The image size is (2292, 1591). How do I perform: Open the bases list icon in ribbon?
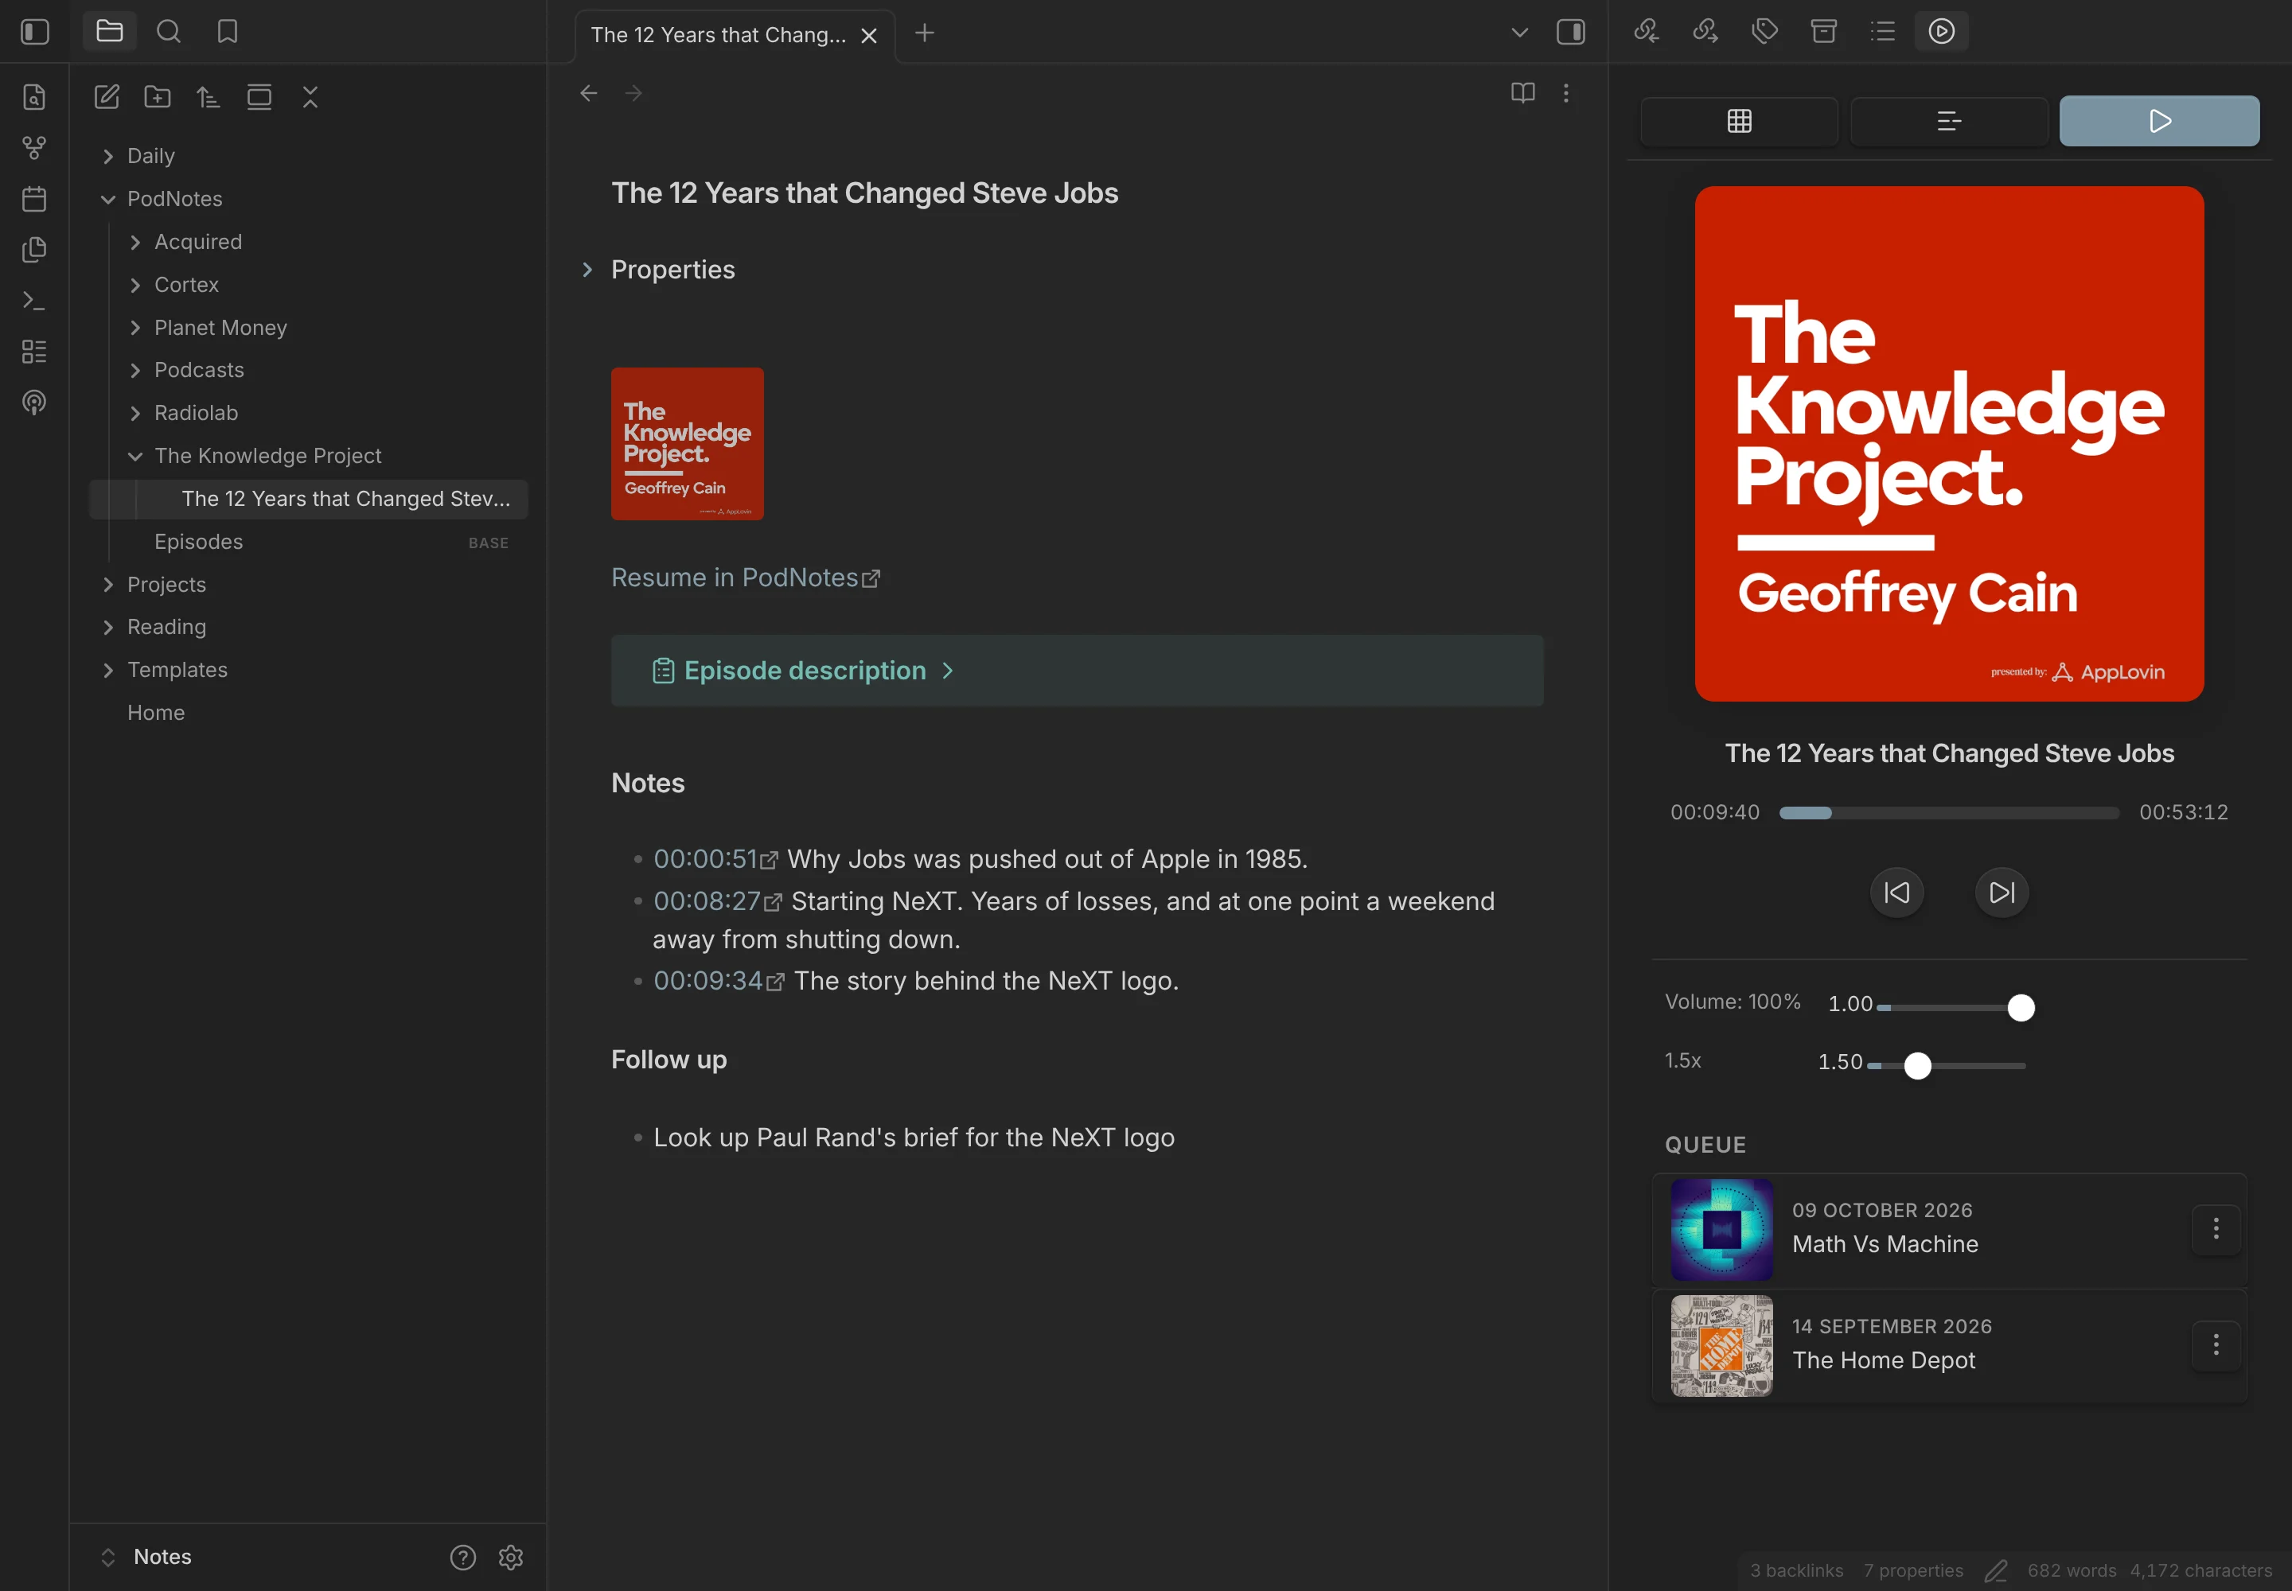(x=34, y=351)
